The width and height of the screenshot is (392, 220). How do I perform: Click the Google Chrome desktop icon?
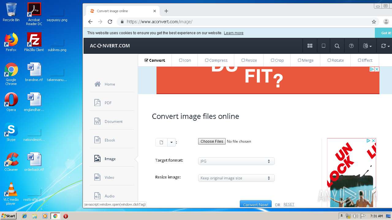click(x=11, y=74)
